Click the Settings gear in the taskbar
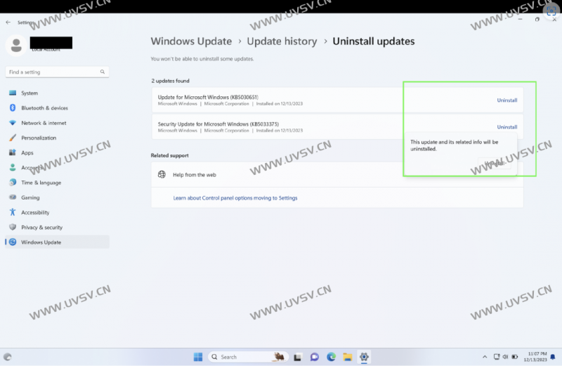The width and height of the screenshot is (562, 366). (364, 357)
